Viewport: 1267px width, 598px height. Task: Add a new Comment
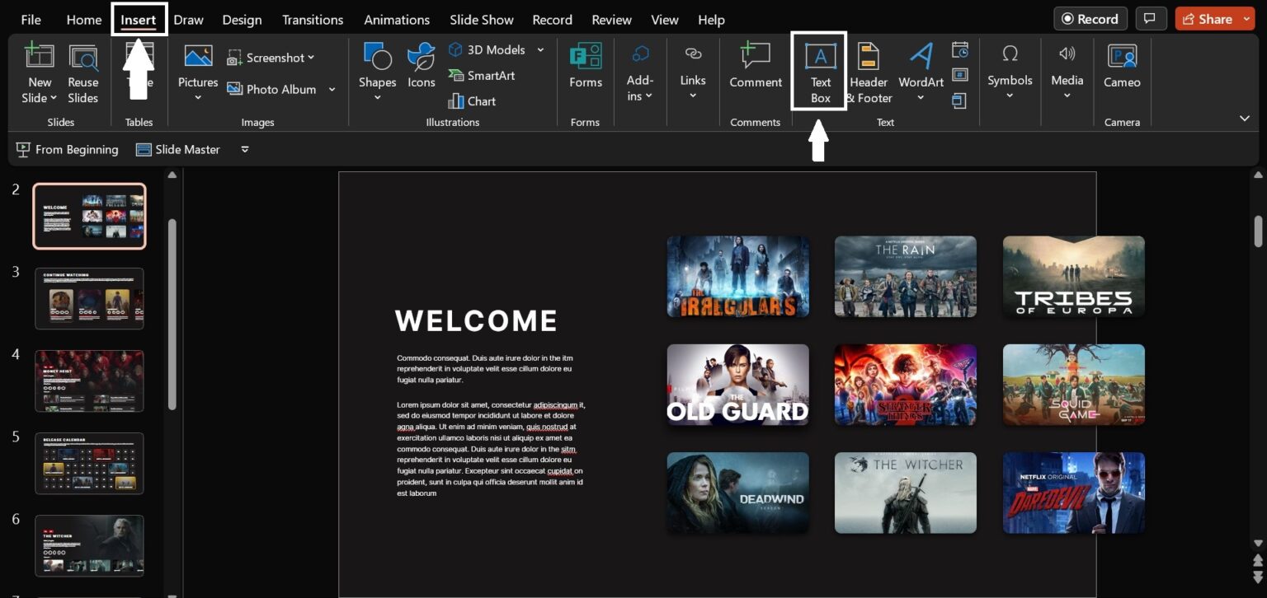756,65
